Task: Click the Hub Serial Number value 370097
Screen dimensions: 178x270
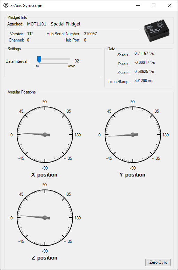Action: (x=90, y=34)
